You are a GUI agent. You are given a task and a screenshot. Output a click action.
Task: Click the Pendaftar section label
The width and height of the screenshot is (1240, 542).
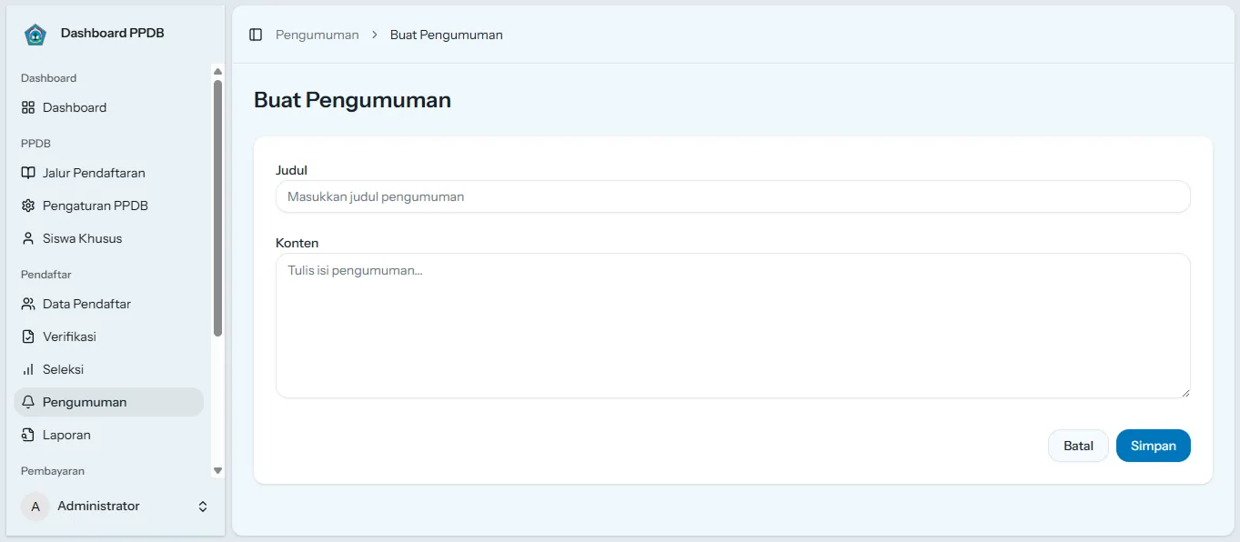tap(46, 275)
